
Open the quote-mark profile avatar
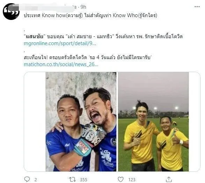tap(11, 12)
